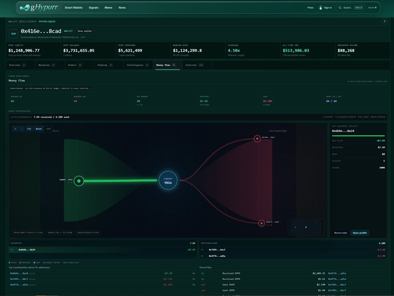The height and width of the screenshot is (296, 394).
Task: Switch to the Intelligence tab
Action: [138, 65]
